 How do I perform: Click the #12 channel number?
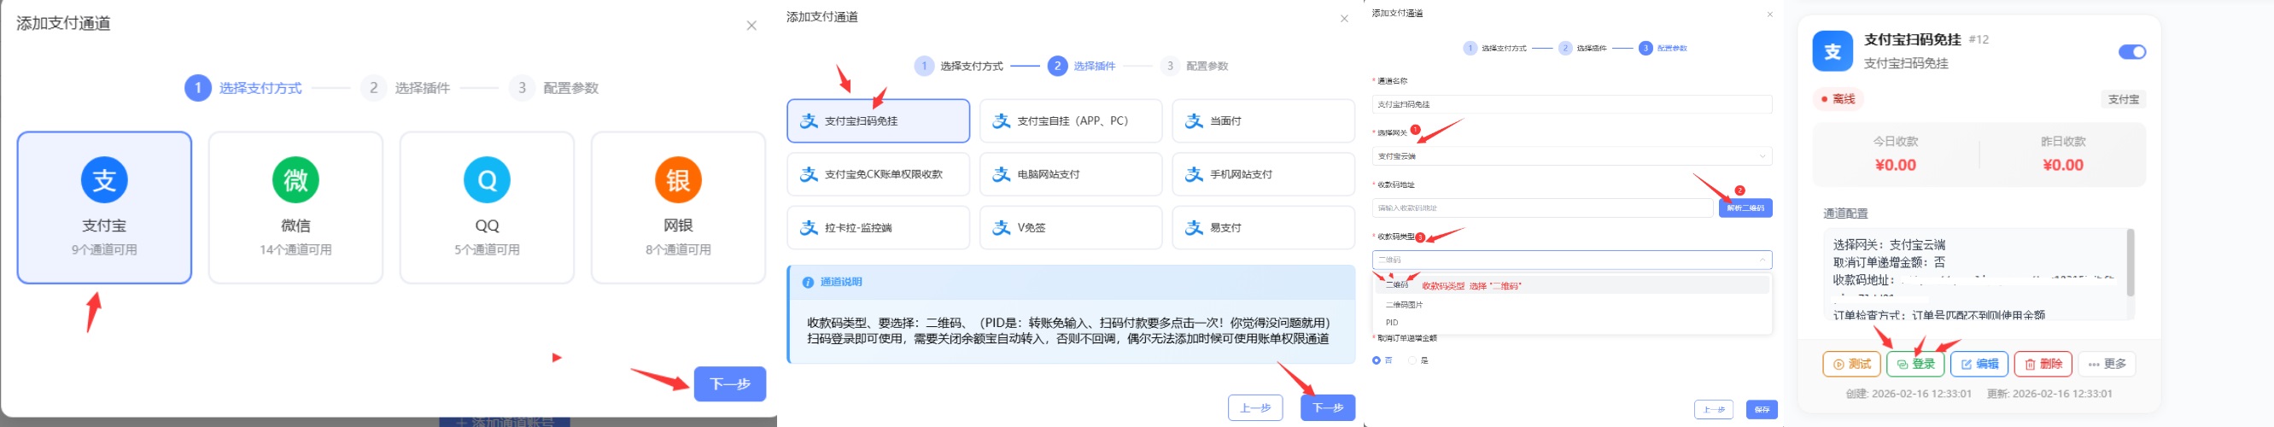(x=1979, y=39)
